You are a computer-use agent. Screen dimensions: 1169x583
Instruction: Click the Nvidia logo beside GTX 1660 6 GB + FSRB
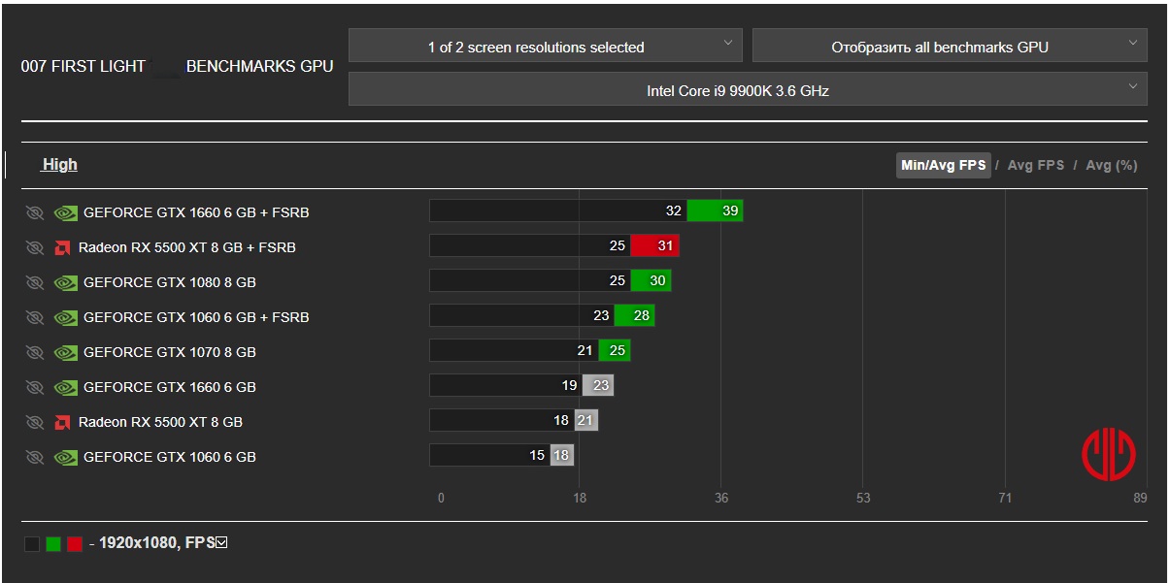click(x=65, y=212)
